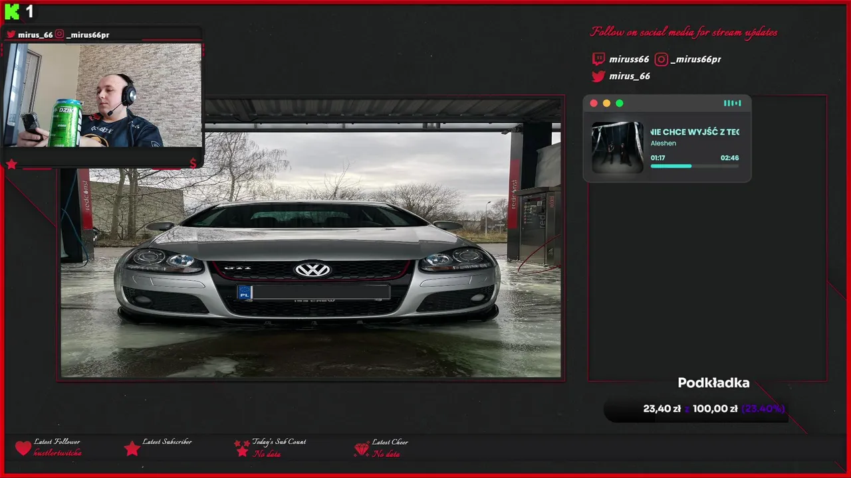This screenshot has width=851, height=478.
Task: Click the 23,40 zł current amount
Action: pos(662,409)
